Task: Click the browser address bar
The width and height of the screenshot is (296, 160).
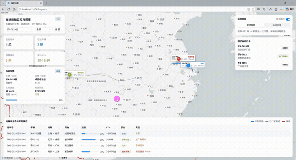Action: [x=132, y=9]
